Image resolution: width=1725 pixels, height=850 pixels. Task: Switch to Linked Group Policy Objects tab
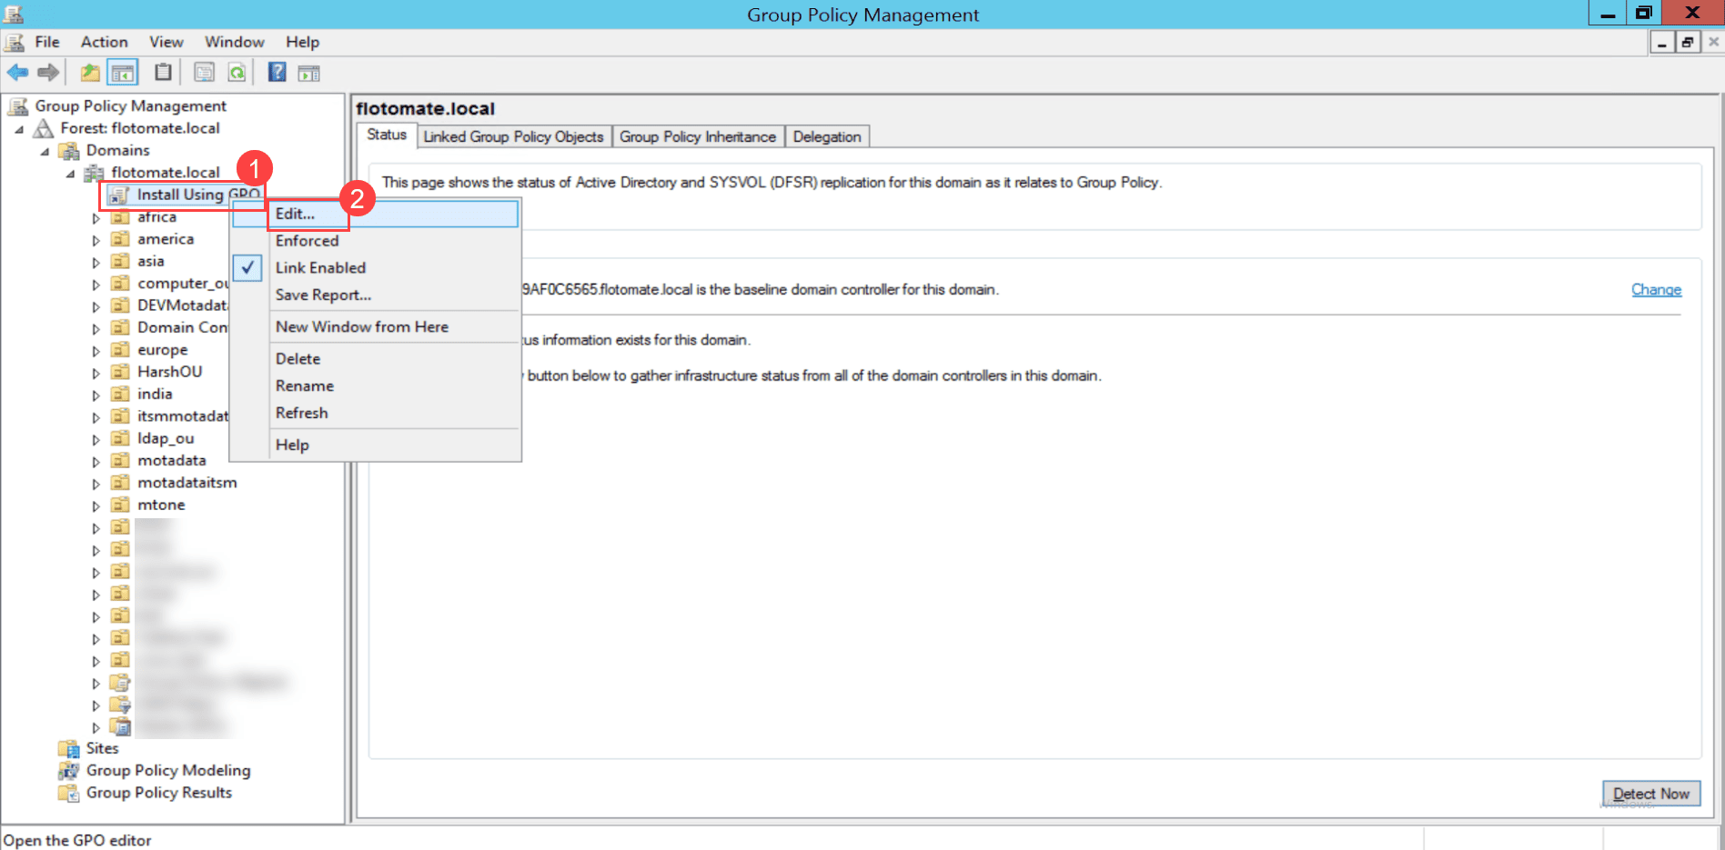(513, 136)
